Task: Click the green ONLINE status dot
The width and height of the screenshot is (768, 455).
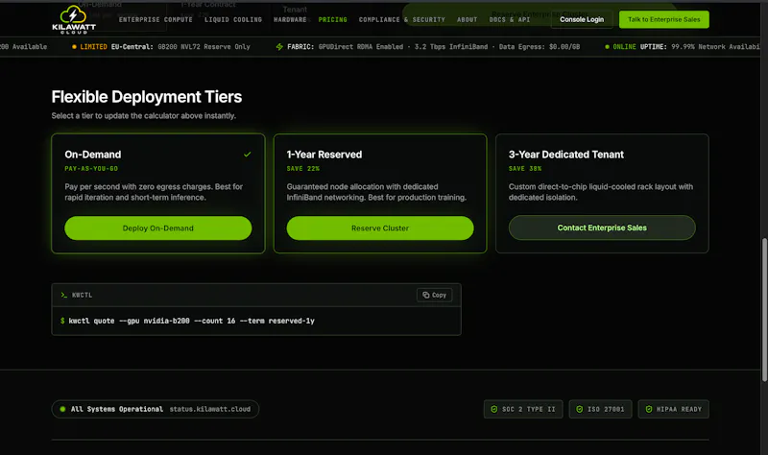Action: pyautogui.click(x=608, y=46)
